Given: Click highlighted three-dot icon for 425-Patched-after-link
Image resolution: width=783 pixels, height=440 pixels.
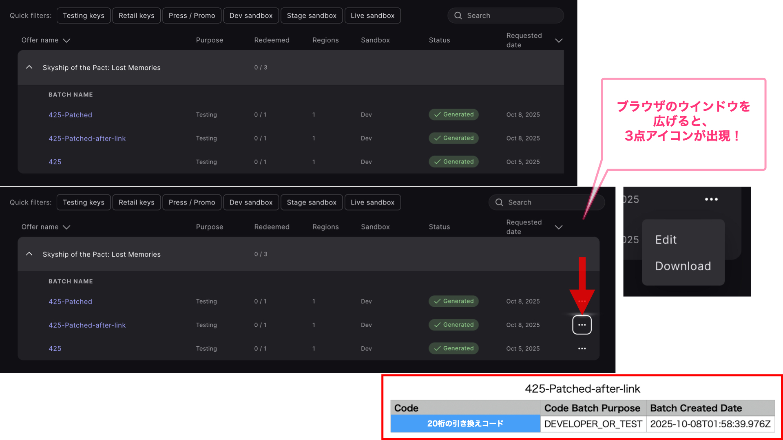Looking at the screenshot, I should point(582,325).
